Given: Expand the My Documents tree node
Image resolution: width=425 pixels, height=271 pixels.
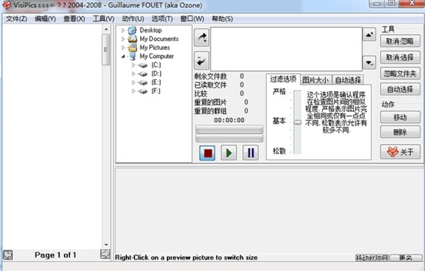Looking at the screenshot, I should [x=123, y=39].
